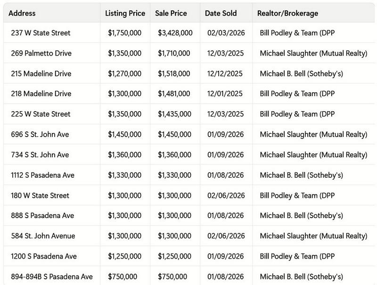Click the Address column header
The image size is (377, 285).
(x=22, y=13)
